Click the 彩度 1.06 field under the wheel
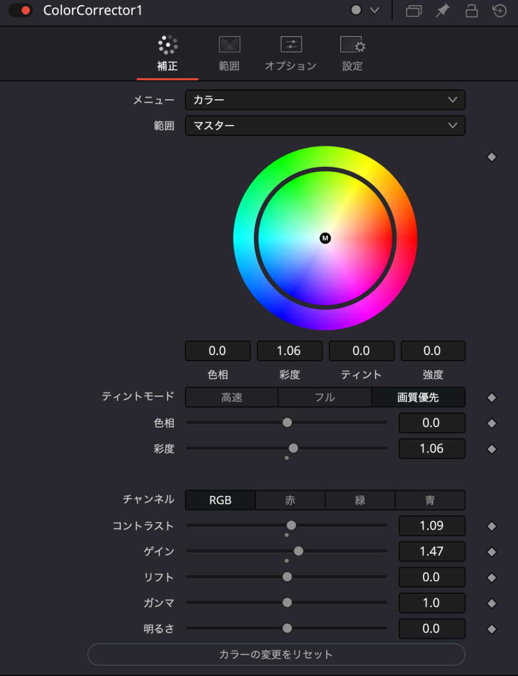The width and height of the screenshot is (518, 676). [x=289, y=351]
